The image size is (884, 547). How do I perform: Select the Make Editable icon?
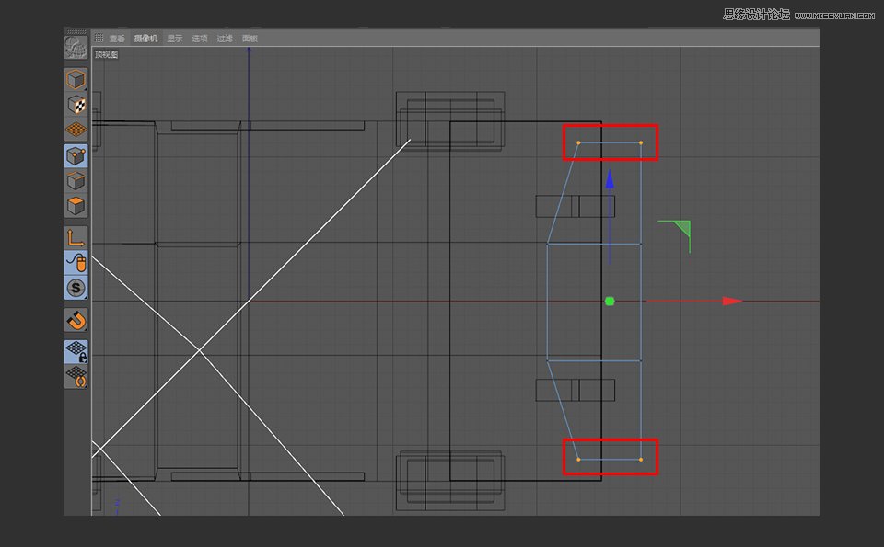point(76,78)
